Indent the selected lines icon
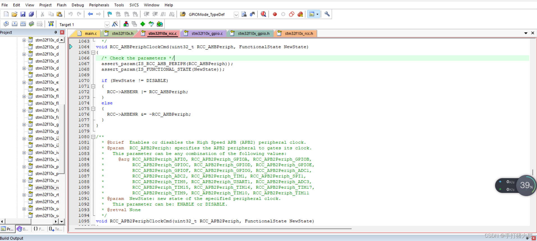Image resolution: width=537 pixels, height=241 pixels. [147, 14]
